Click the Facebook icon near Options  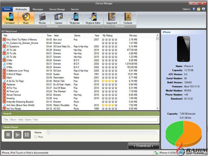(193, 9)
